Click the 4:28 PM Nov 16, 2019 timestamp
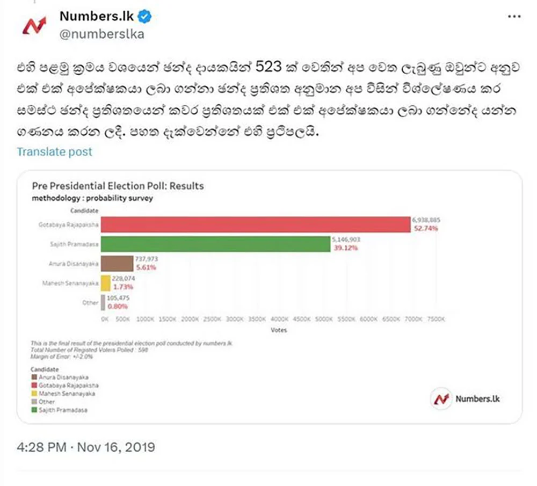 85,447
